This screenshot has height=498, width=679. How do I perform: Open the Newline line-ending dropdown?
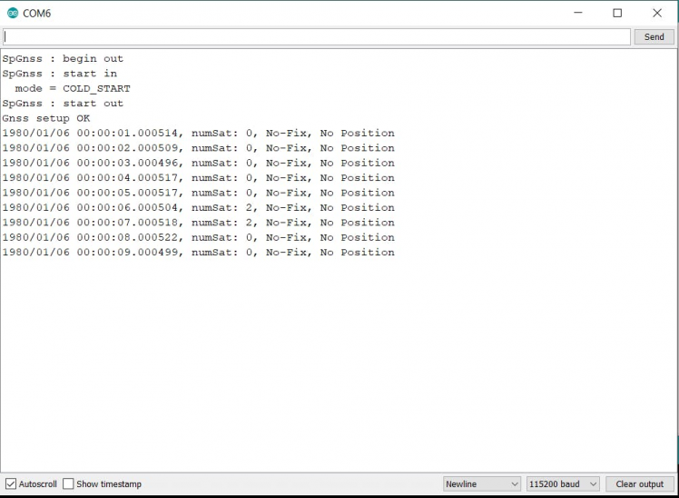(481, 483)
